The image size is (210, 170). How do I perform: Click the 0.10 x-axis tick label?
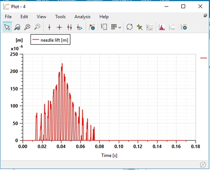click(119, 147)
